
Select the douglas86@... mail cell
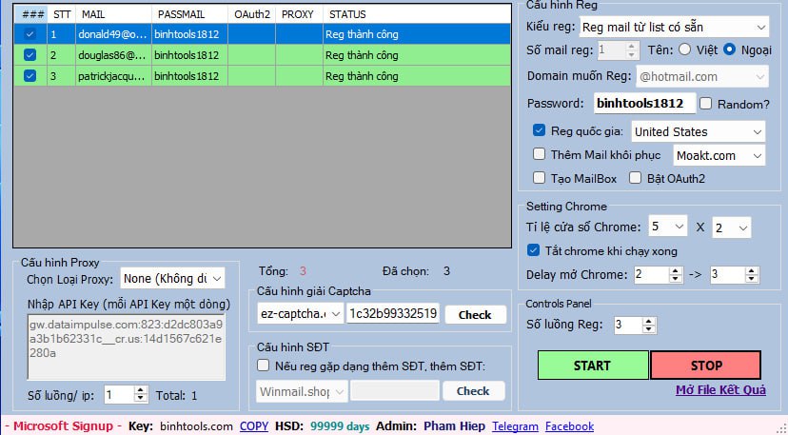(113, 55)
